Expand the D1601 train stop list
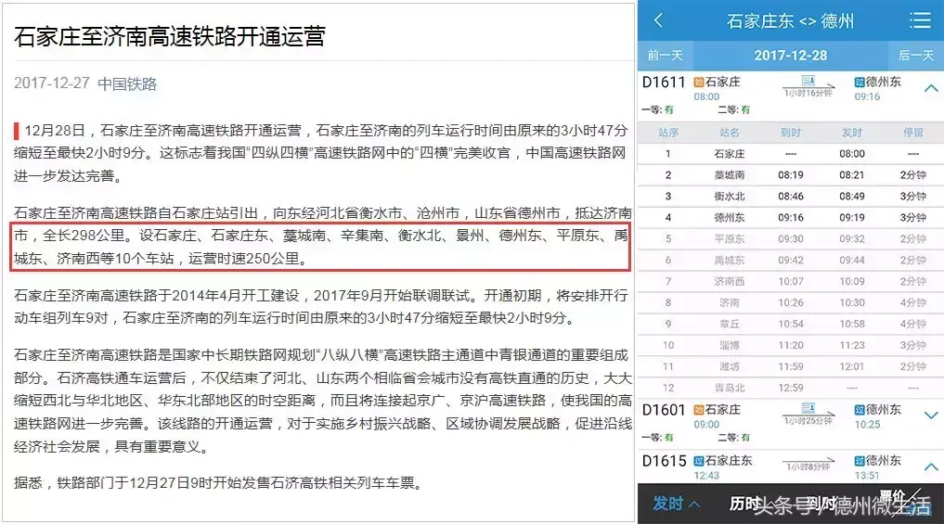Image resolution: width=944 pixels, height=524 pixels. (x=931, y=415)
